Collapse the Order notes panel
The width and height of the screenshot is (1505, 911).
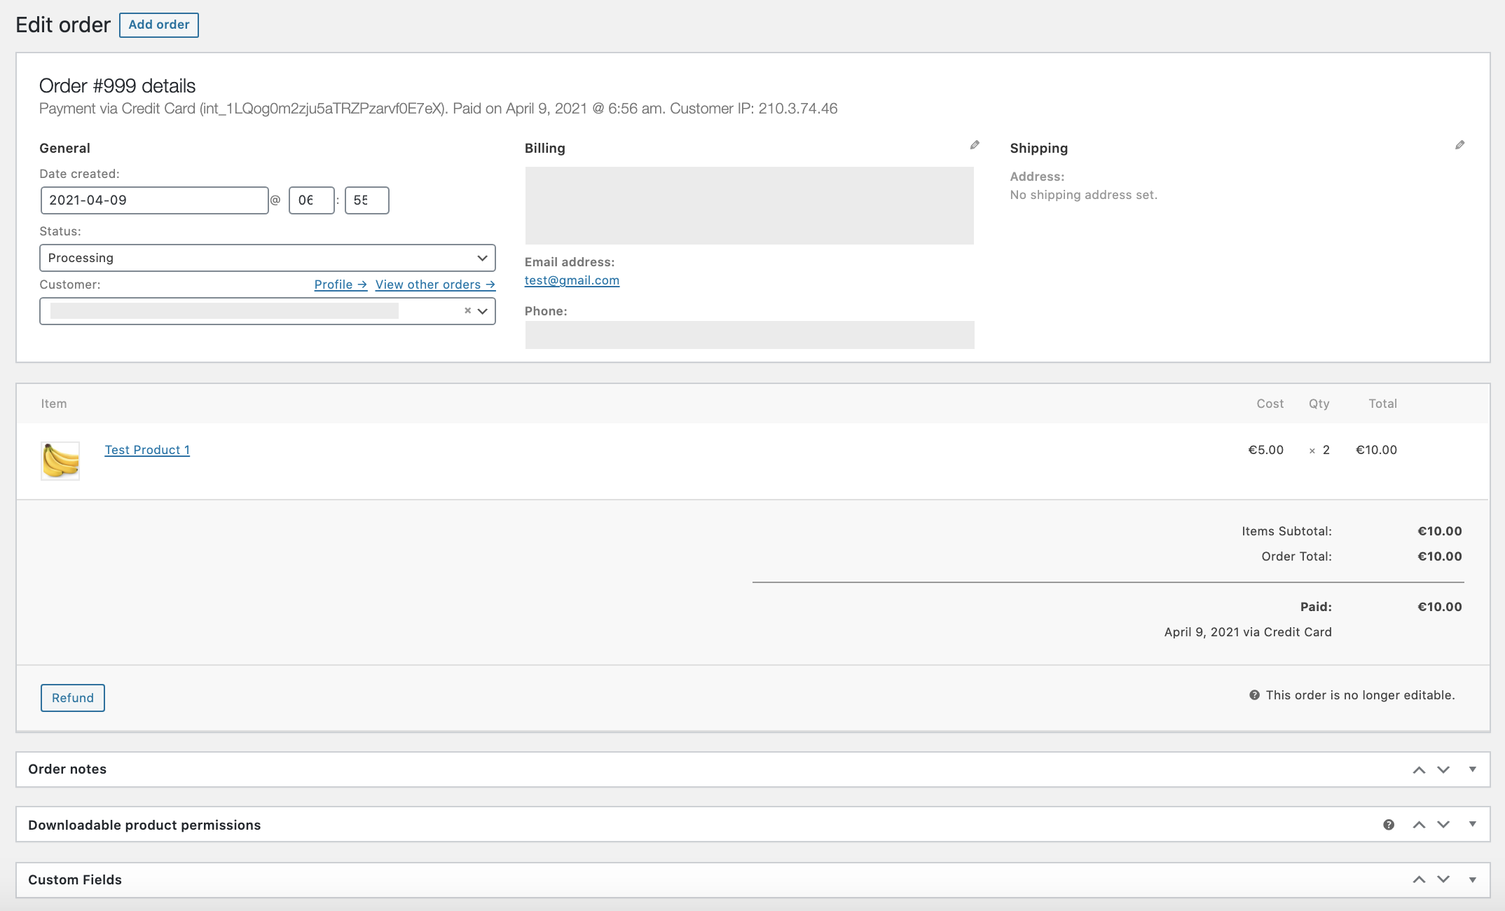coord(1472,769)
